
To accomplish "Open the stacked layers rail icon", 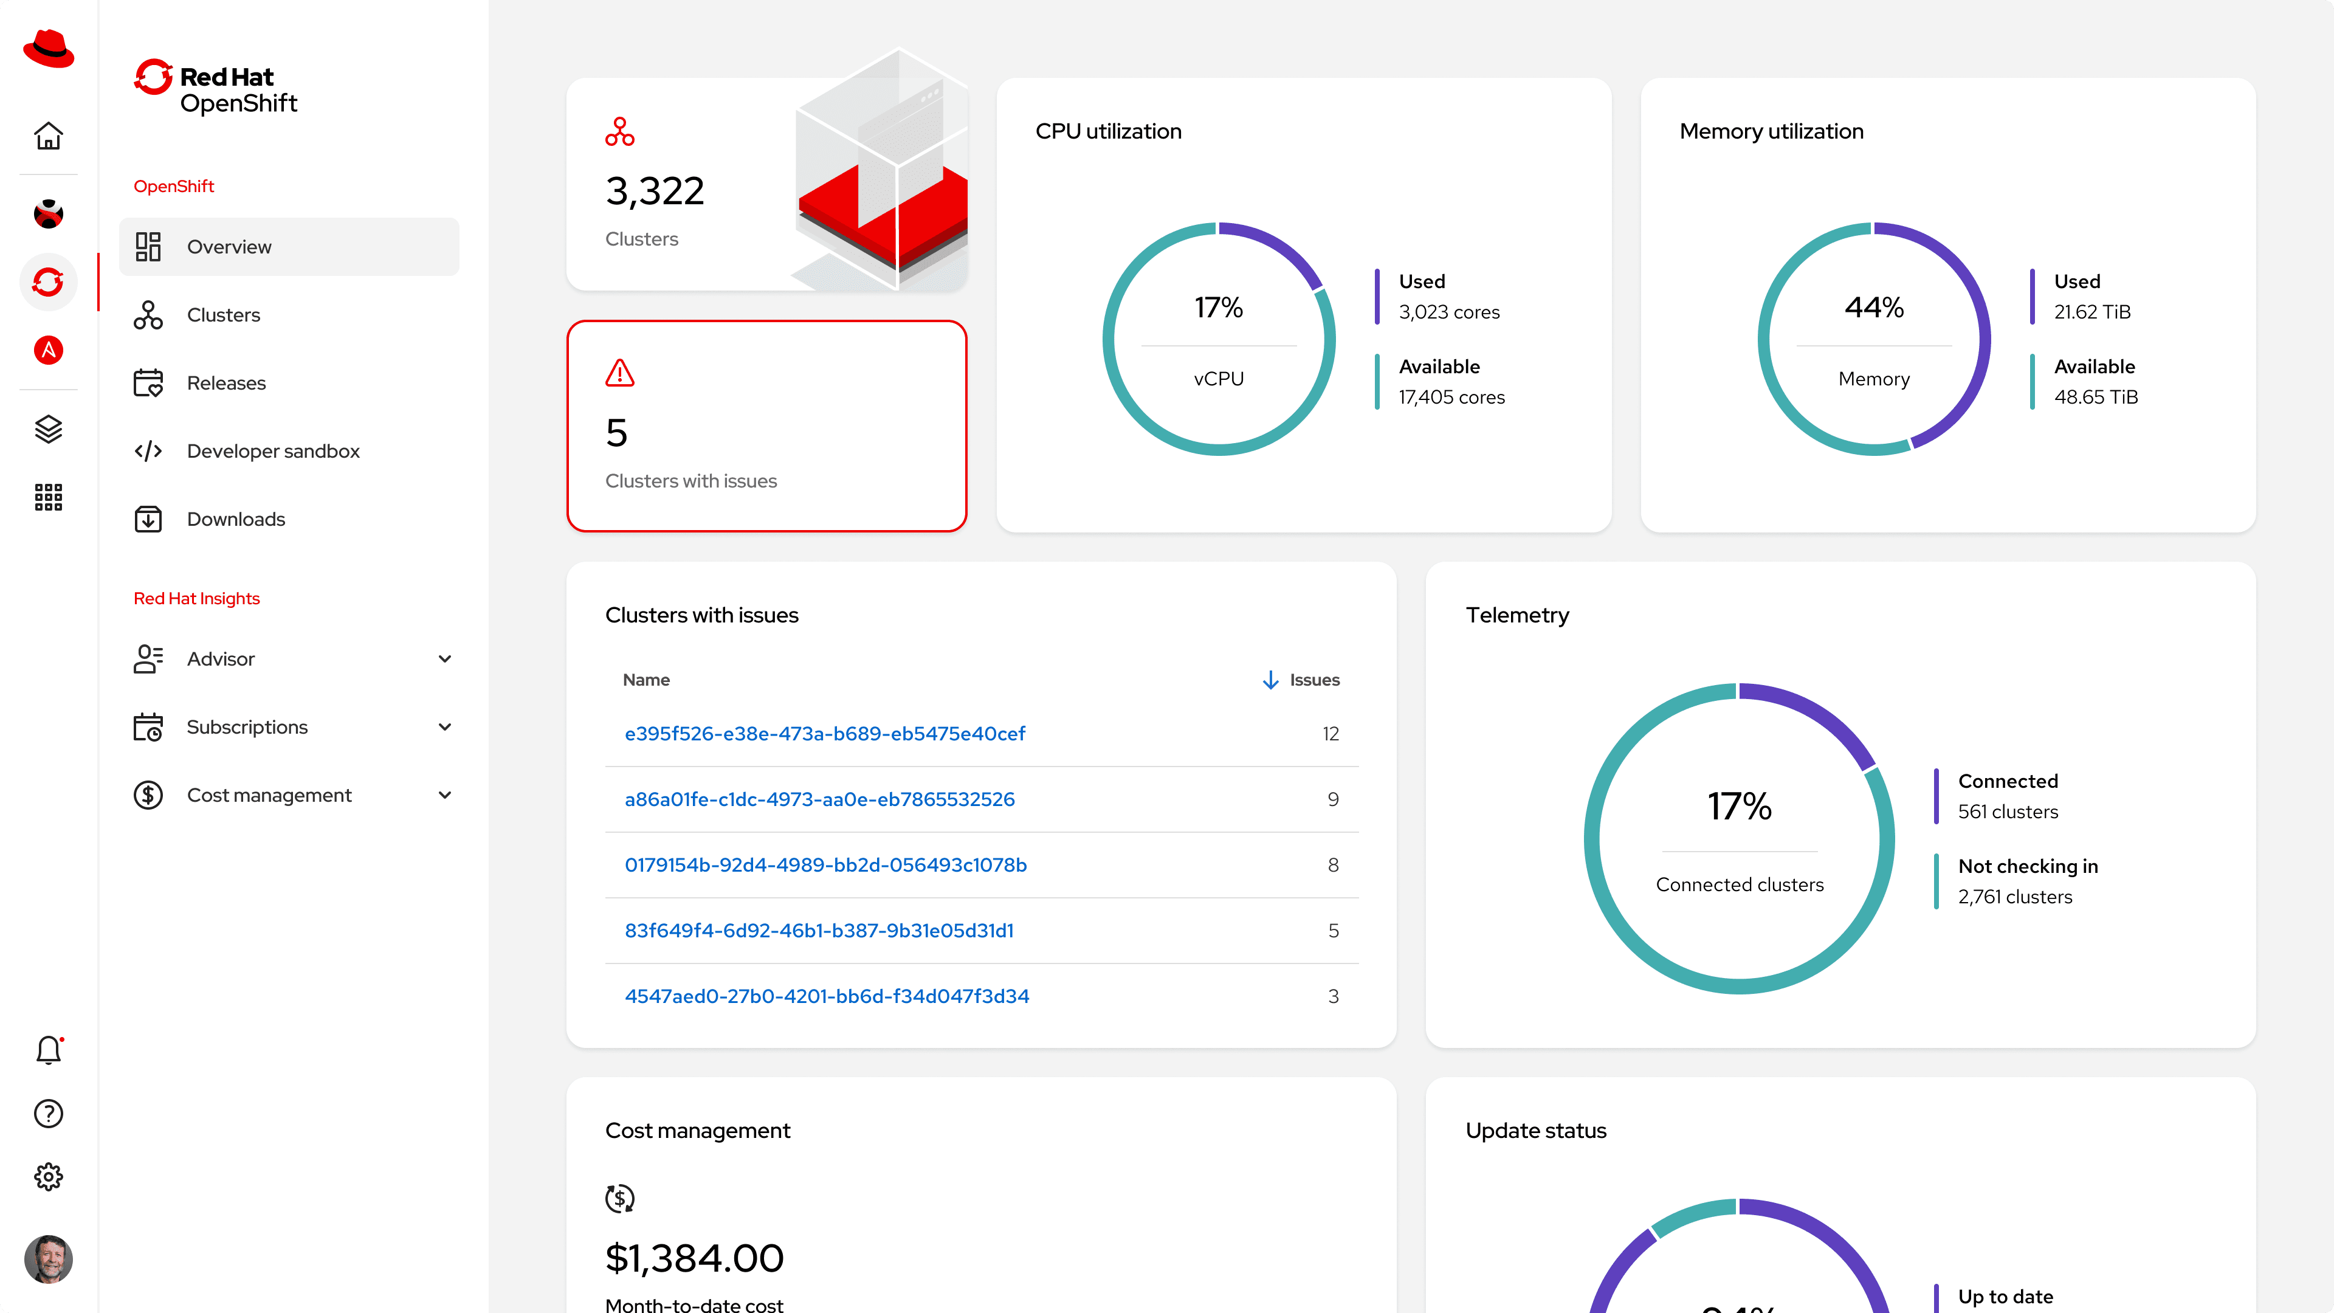I will point(48,429).
